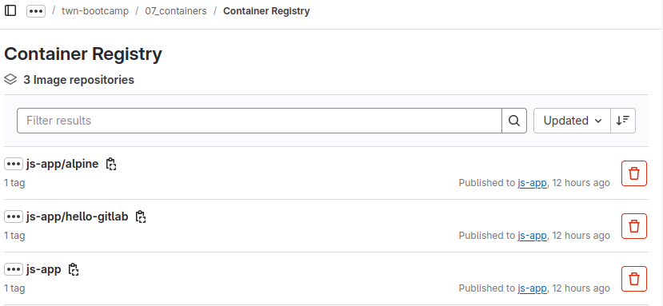Open js-app project link in alpine row
The width and height of the screenshot is (663, 306).
pyautogui.click(x=532, y=183)
